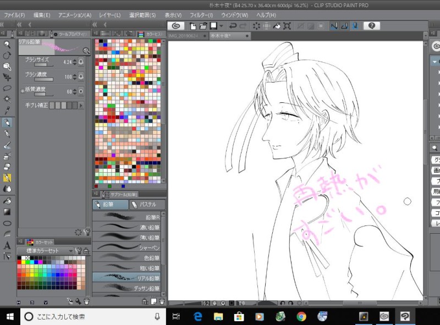The width and height of the screenshot is (440, 325).
Task: Select the パステル sub tool group tab
Action: pos(147,205)
